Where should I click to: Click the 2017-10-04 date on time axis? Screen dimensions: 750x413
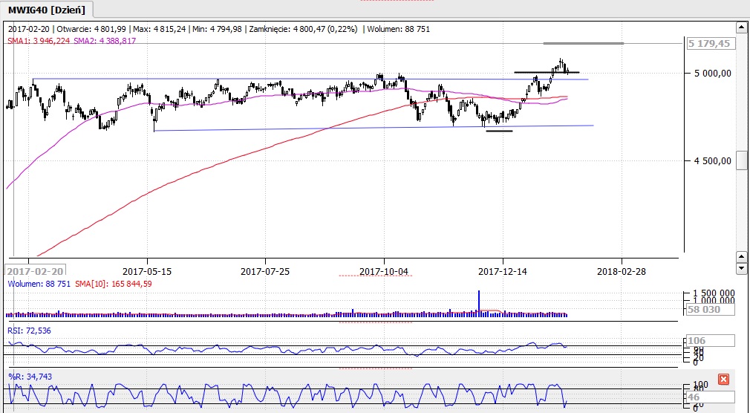[384, 271]
